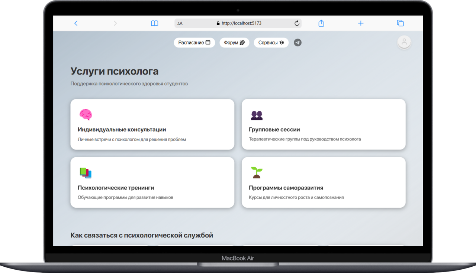Reload the page with the refresh icon
The image size is (476, 273).
click(x=297, y=23)
